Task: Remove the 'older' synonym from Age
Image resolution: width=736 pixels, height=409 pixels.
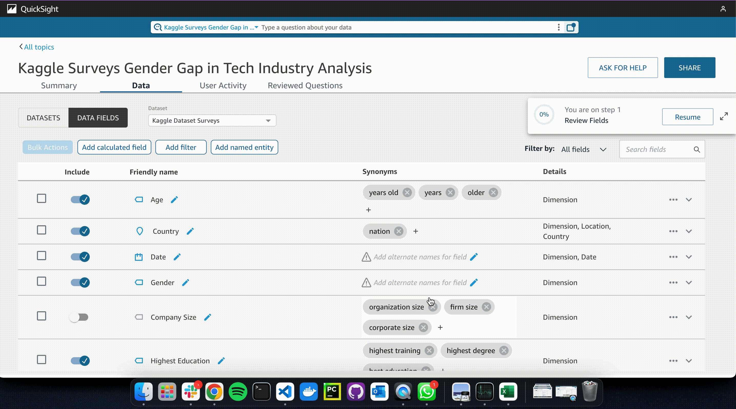Action: 493,193
